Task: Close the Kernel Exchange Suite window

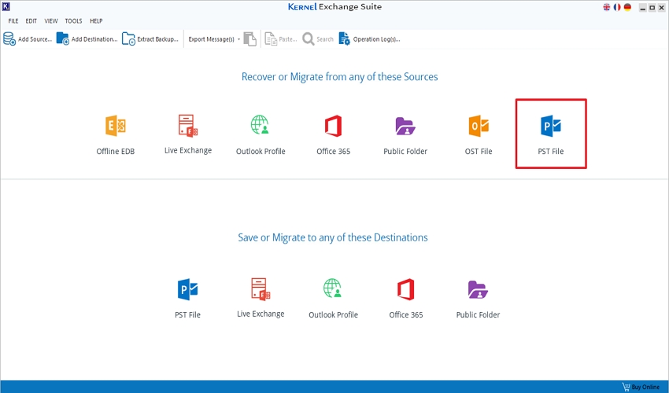Action: click(661, 8)
